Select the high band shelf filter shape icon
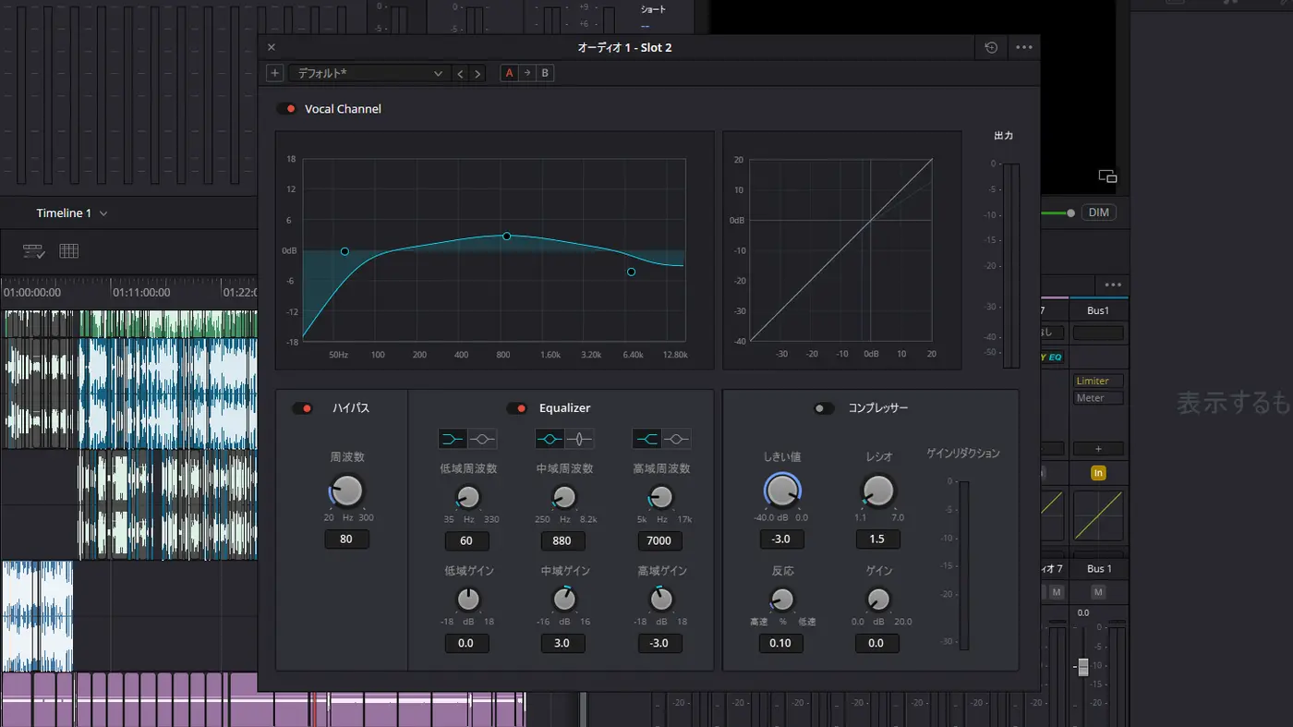The height and width of the screenshot is (727, 1293). pyautogui.click(x=646, y=439)
